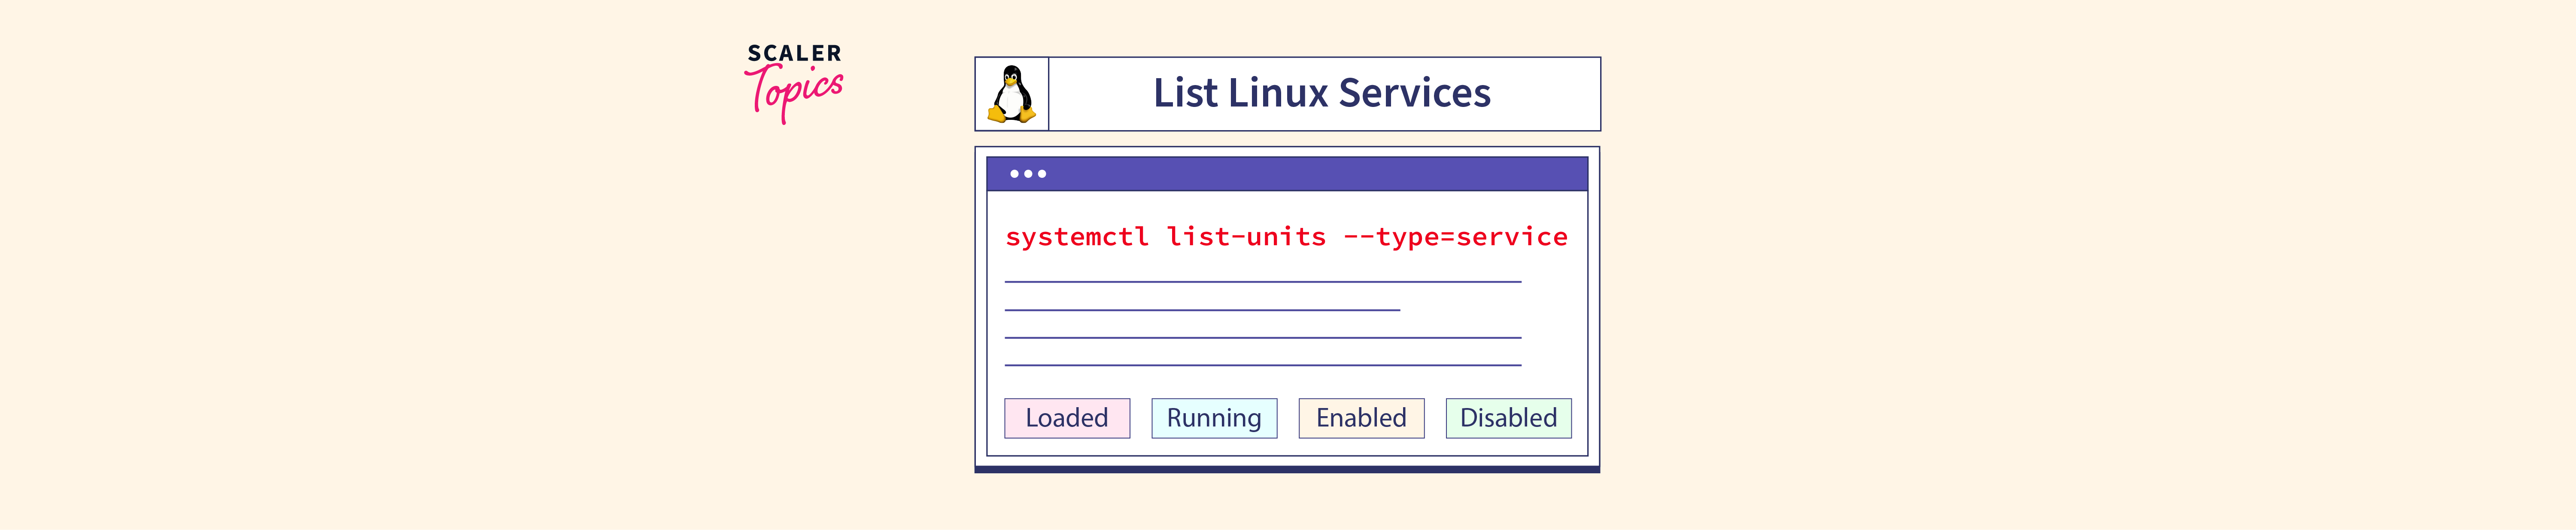Click the shorter second output line

click(1202, 310)
